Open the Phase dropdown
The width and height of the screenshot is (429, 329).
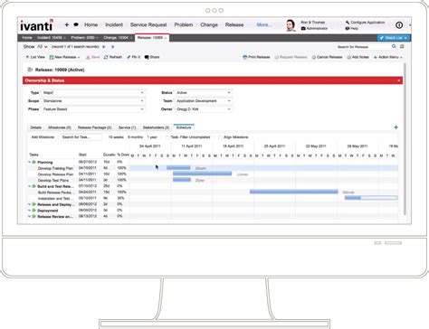(x=142, y=109)
